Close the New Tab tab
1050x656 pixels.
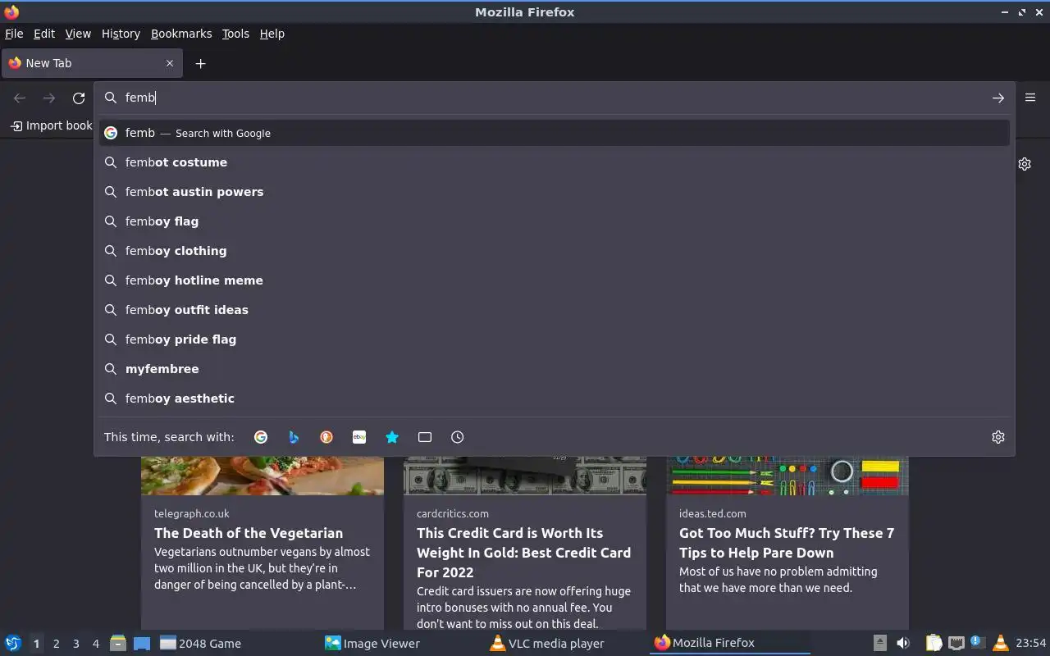pyautogui.click(x=170, y=63)
